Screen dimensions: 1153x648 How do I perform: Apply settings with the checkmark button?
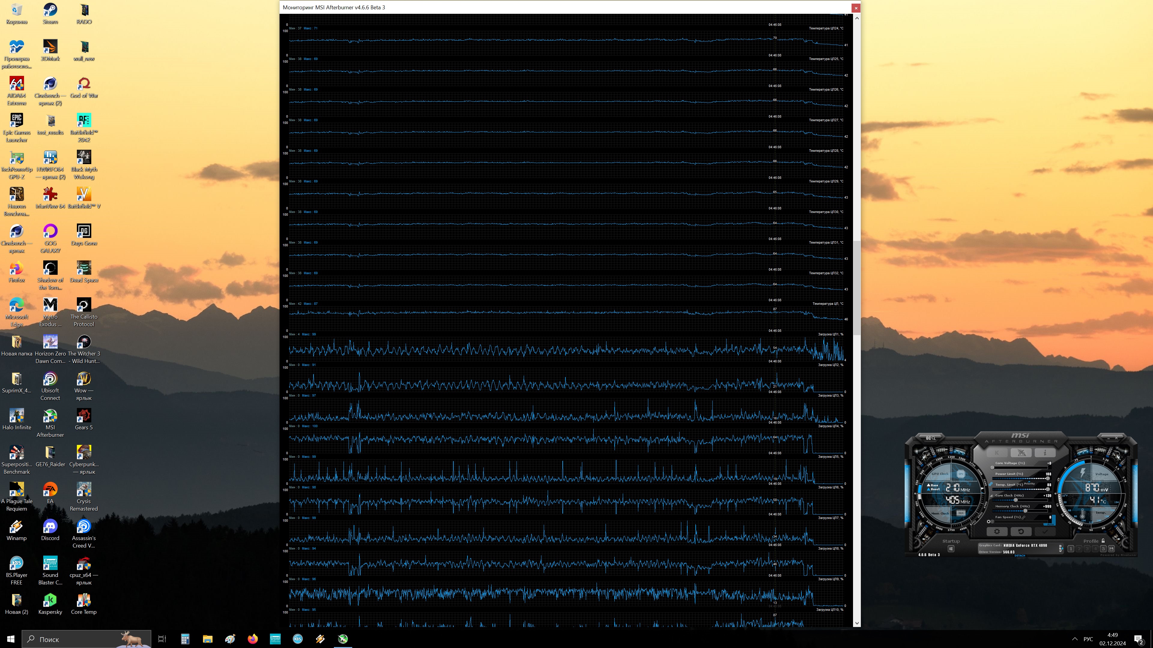pyautogui.click(x=1045, y=531)
